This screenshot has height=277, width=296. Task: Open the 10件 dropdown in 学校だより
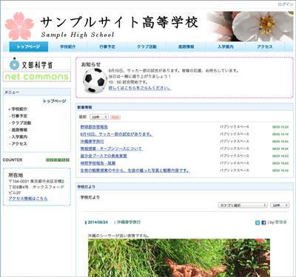tap(280, 205)
